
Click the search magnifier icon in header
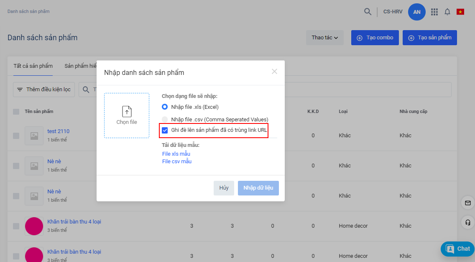click(x=368, y=12)
